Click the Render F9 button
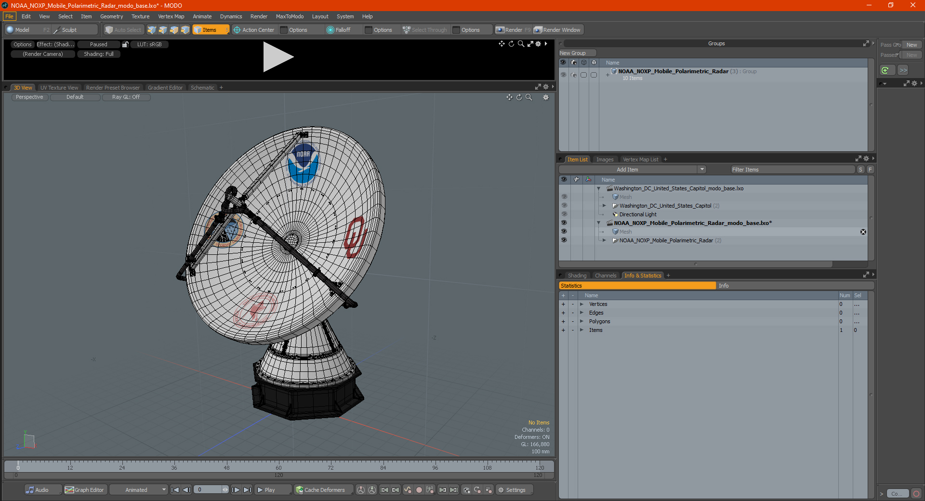Viewport: 925px width, 501px height. [513, 30]
